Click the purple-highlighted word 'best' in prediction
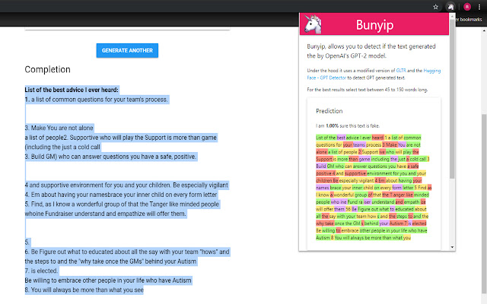The width and height of the screenshot is (487, 304). [x=340, y=138]
